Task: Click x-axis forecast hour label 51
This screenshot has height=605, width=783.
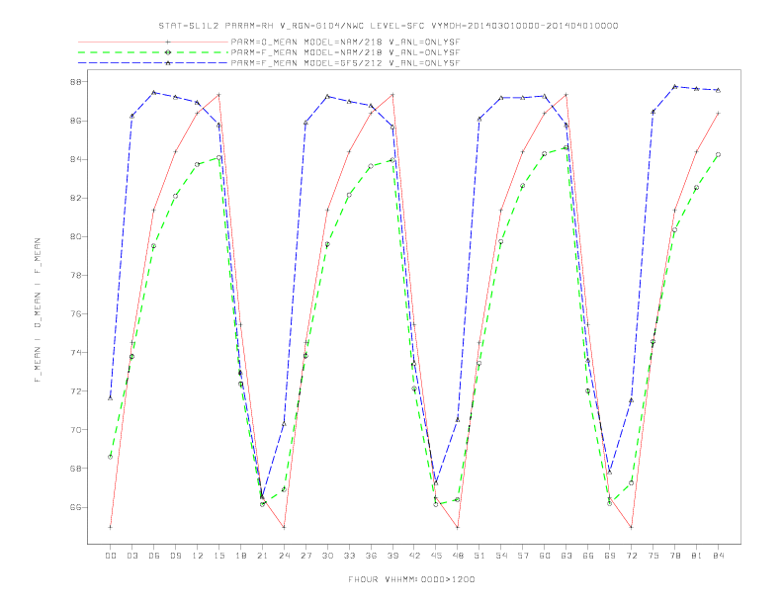Action: pyautogui.click(x=479, y=556)
